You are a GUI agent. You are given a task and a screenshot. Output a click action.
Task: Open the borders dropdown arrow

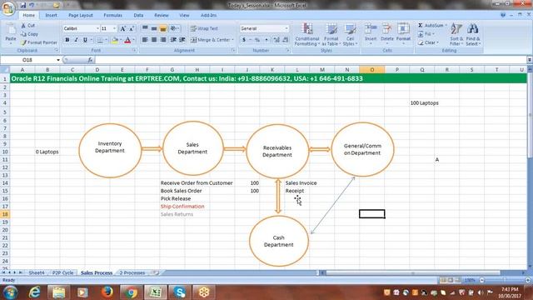point(106,40)
